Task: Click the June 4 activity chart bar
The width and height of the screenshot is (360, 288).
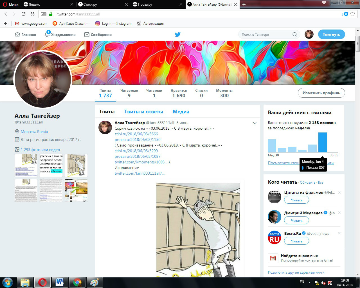Action: [x=322, y=142]
